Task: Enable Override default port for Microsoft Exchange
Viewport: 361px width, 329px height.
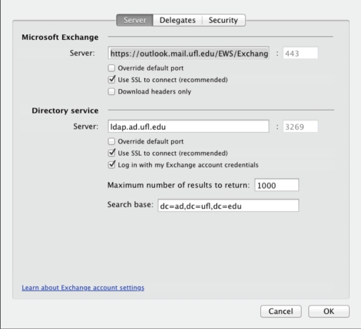Action: pos(111,68)
